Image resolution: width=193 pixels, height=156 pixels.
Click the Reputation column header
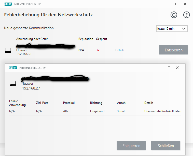tap(86, 39)
